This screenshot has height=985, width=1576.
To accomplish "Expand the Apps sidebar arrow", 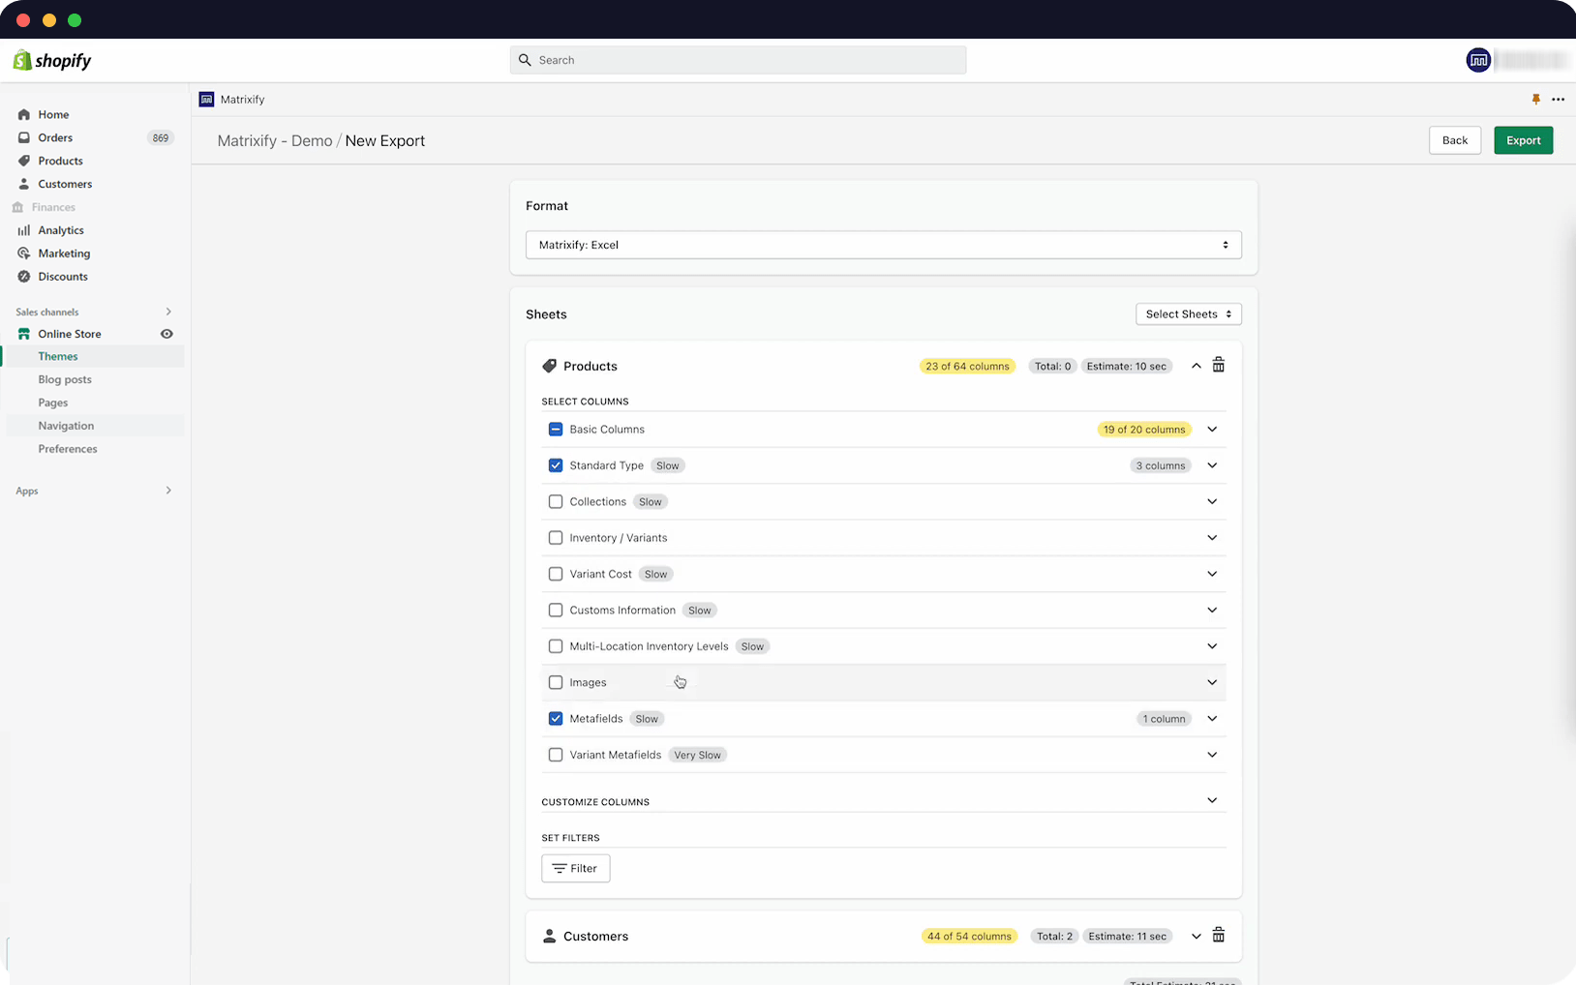I will 168,491.
